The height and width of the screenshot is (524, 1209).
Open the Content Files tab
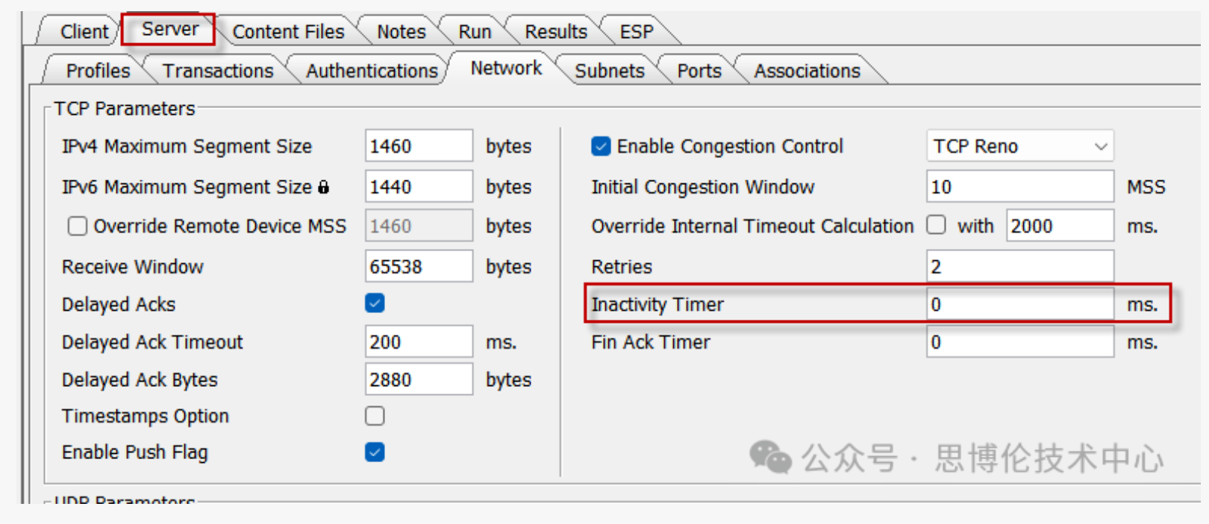click(288, 31)
